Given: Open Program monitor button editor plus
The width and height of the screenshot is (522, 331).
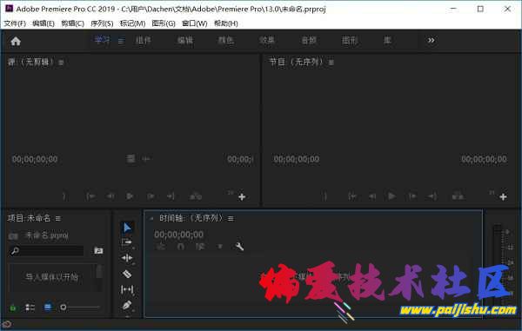Looking at the screenshot, I should (x=503, y=196).
